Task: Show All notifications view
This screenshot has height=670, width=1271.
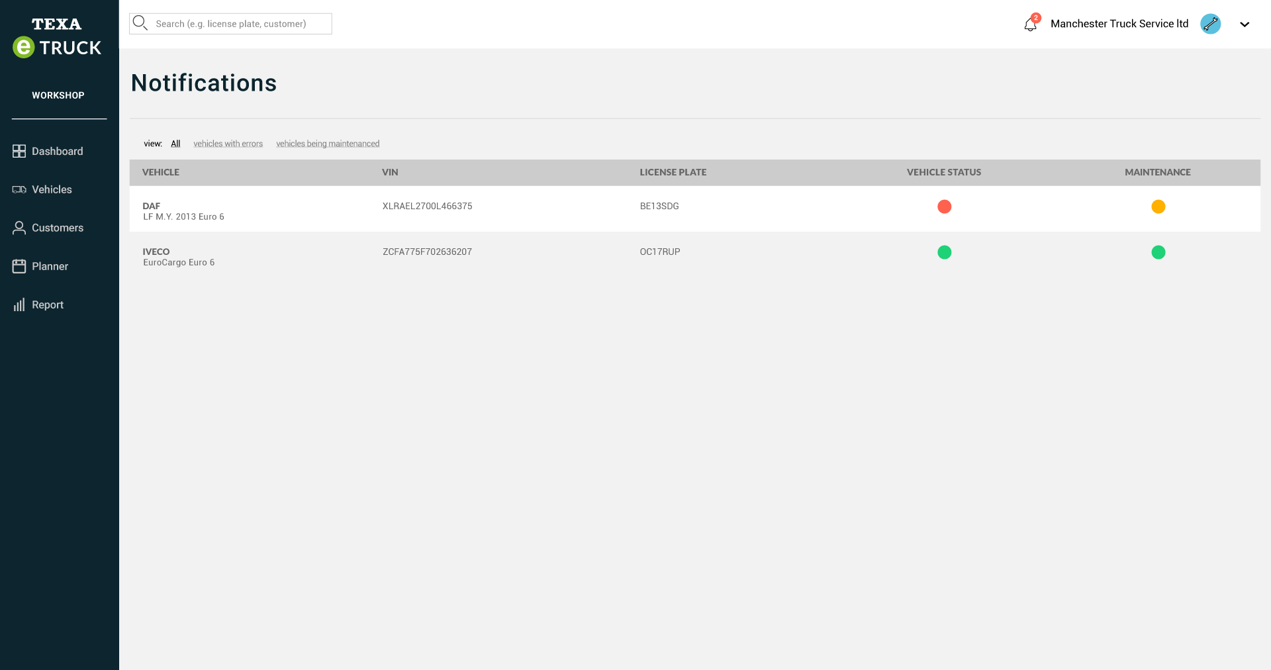Action: (x=175, y=144)
